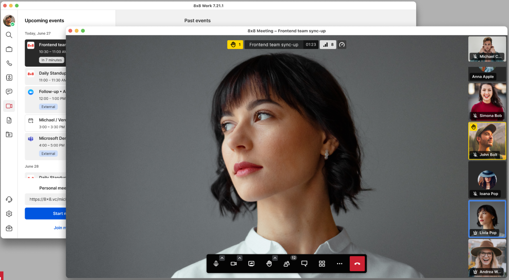Screen dimensions: 509x280
Task: Open meeting chat panel
Action: coord(304,264)
